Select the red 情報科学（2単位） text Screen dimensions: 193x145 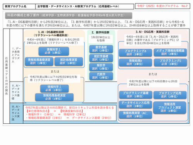coord(75,114)
